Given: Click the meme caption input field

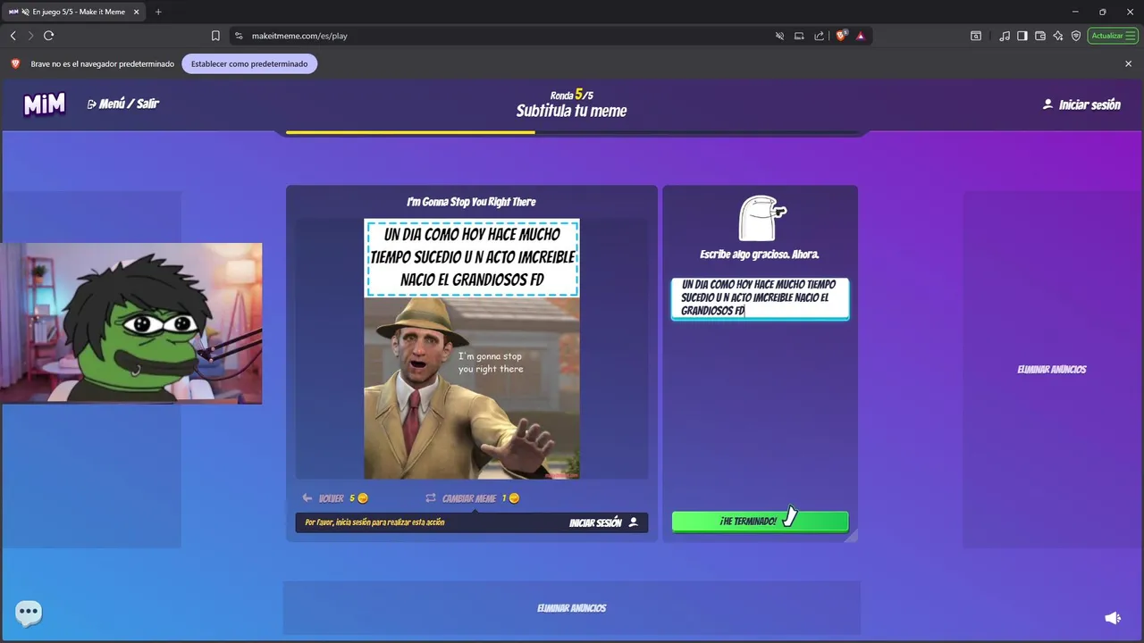Looking at the screenshot, I should pyautogui.click(x=760, y=298).
